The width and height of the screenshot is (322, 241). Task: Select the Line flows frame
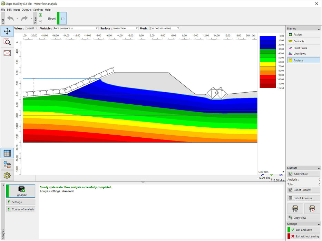coord(302,54)
